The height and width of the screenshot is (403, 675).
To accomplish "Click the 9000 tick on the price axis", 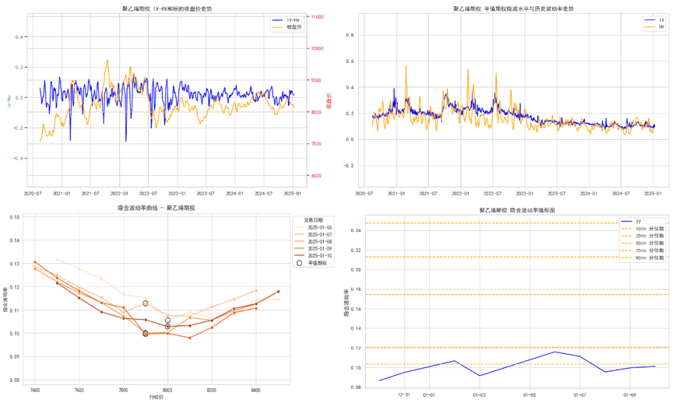I will [x=316, y=80].
